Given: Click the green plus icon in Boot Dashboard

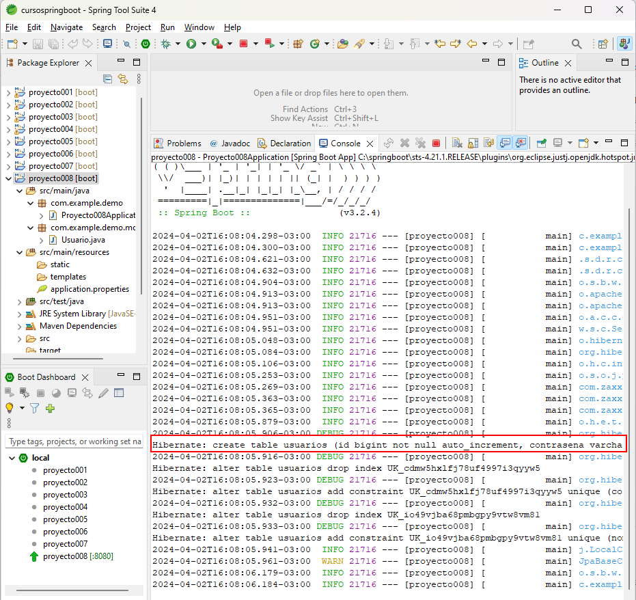Looking at the screenshot, I should pyautogui.click(x=51, y=408).
